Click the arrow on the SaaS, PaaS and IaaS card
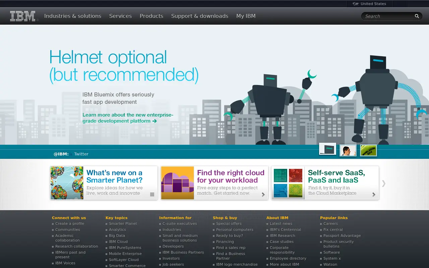429x268 pixels. 374,195
